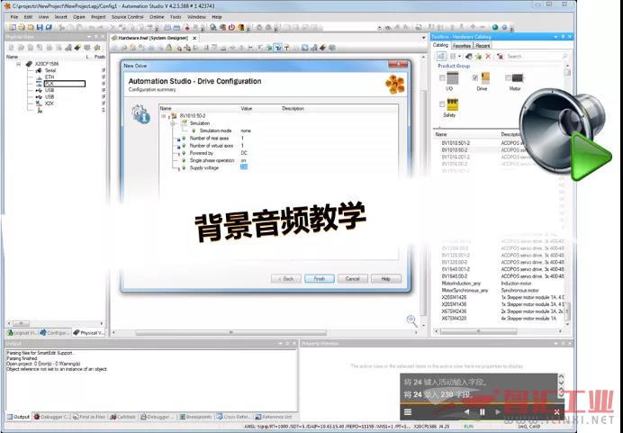Collapse the 8V1010.50-2 node in summary
623x433 pixels.
[x=164, y=116]
